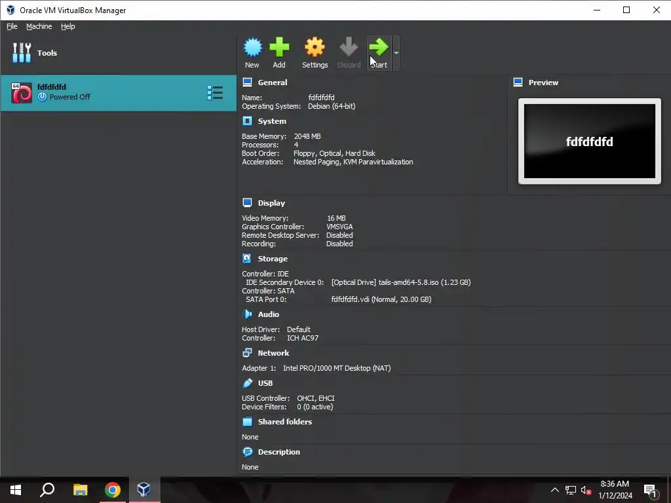The width and height of the screenshot is (671, 503).
Task: Click the network tray icon
Action: 571,490
